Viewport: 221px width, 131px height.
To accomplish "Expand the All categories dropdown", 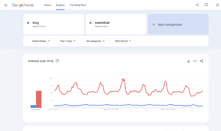I will click(95, 41).
